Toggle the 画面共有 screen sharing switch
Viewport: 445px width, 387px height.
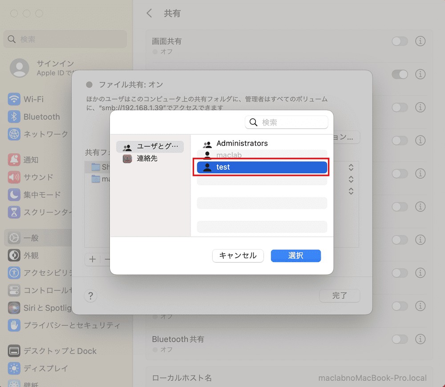pyautogui.click(x=400, y=41)
